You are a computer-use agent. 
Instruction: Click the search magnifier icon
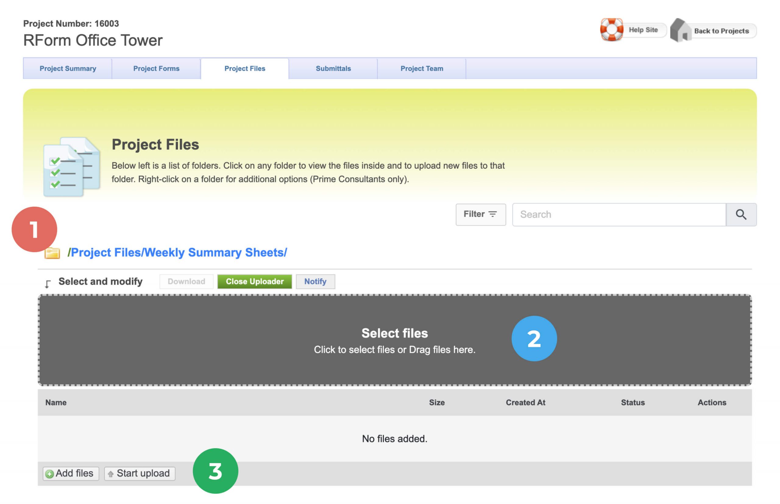pyautogui.click(x=741, y=214)
